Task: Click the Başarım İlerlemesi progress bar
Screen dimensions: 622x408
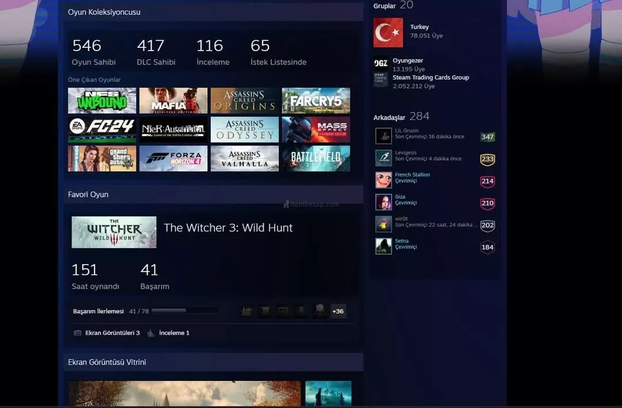Action: tap(184, 311)
